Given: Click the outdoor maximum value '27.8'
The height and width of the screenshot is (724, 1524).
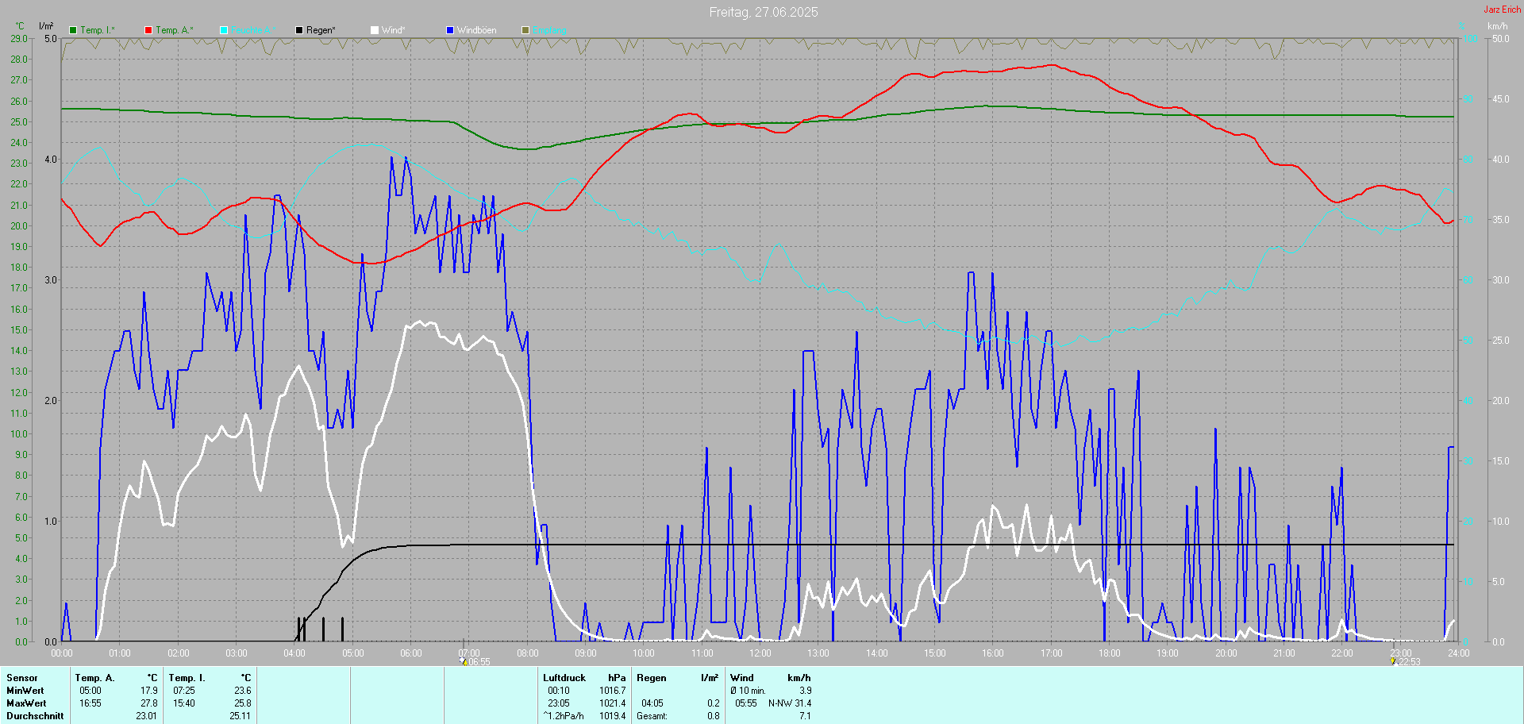Looking at the screenshot, I should [x=149, y=703].
